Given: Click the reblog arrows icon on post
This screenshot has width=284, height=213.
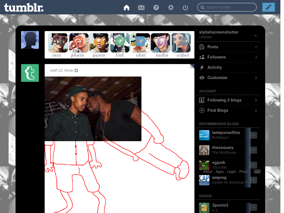Looking at the screenshot, I should (x=60, y=70).
